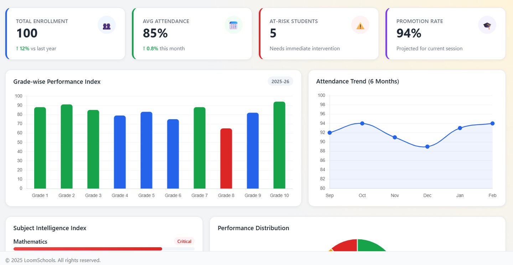
Task: Click the Mathematics progress bar
Action: (104, 249)
